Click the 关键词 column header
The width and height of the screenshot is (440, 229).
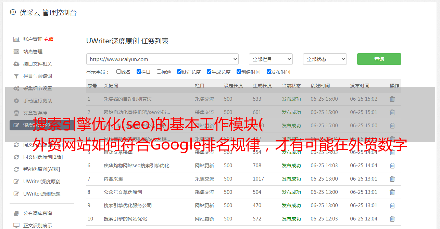point(111,86)
